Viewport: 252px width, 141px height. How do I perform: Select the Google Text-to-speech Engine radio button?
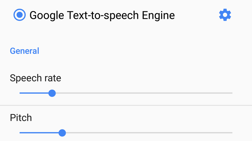(20, 15)
